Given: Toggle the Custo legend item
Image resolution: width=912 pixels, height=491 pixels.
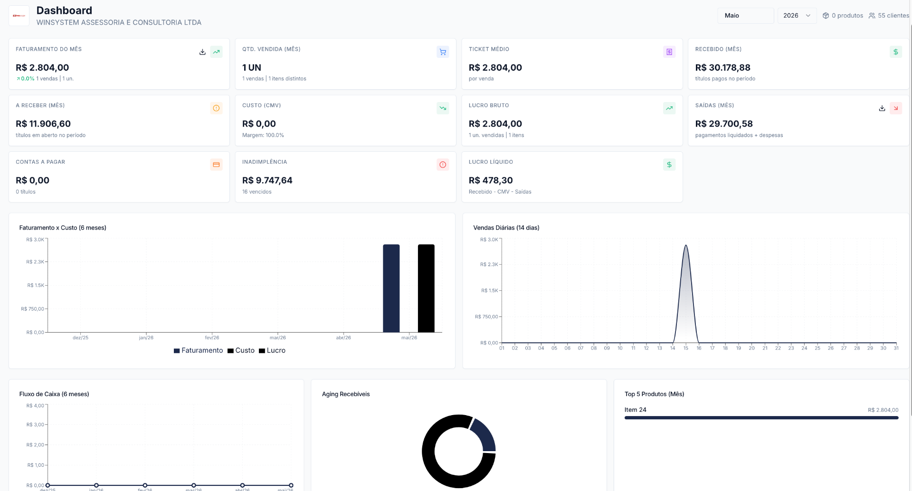Looking at the screenshot, I should point(241,351).
